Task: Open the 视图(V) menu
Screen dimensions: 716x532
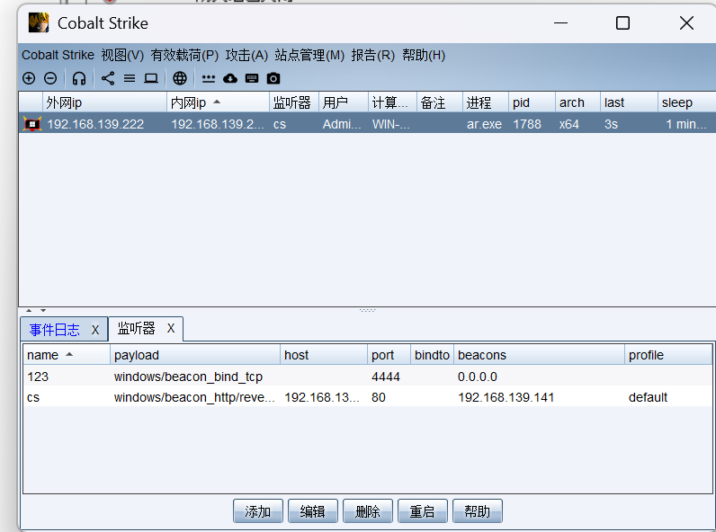Action: coord(122,55)
